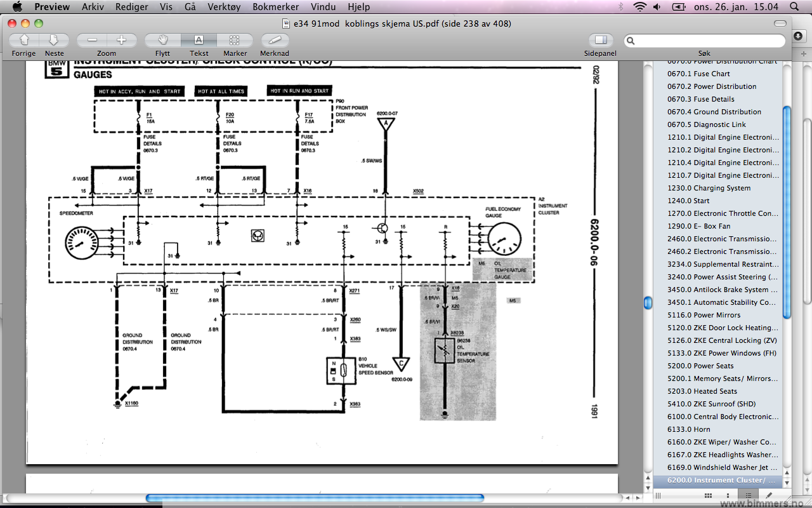Screen dimensions: 812x508
Task: Open the Preview application menu
Action: (52, 6)
